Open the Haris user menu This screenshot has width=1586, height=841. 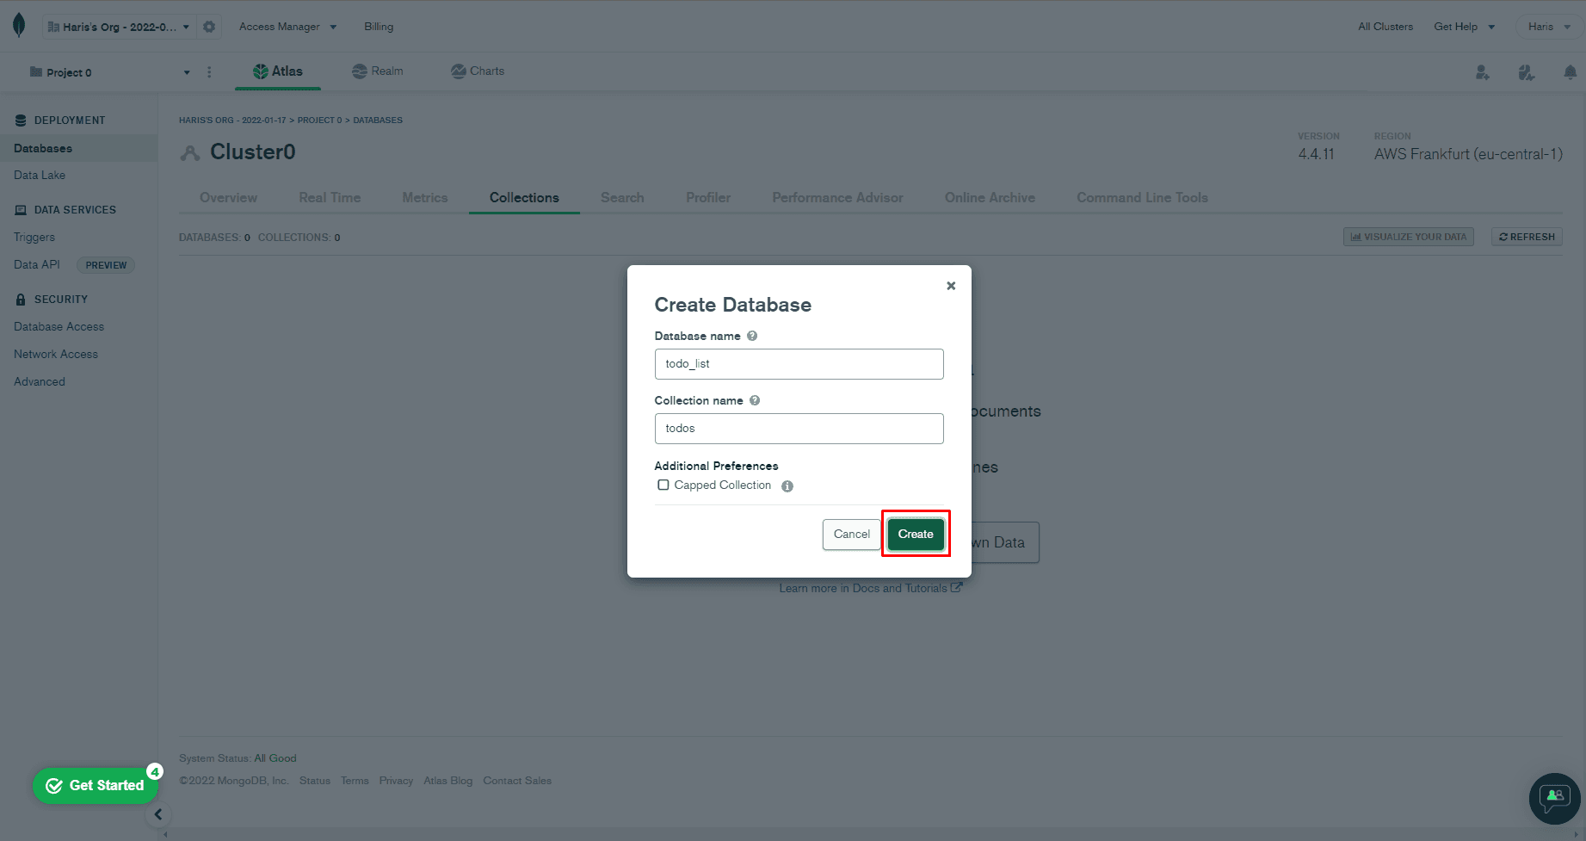point(1549,27)
